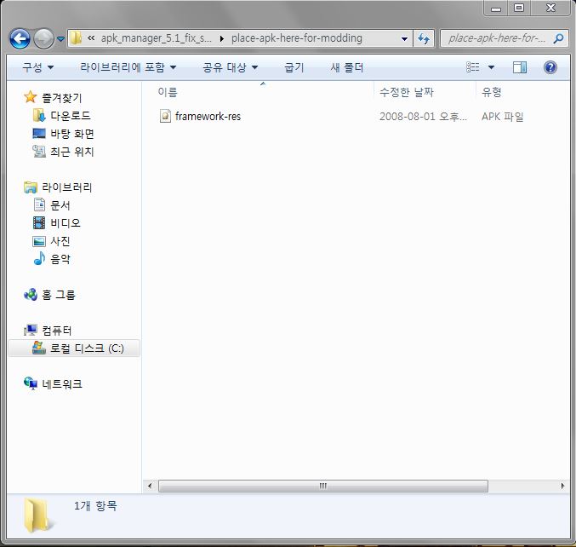Open the 음악 music library
The height and width of the screenshot is (547, 576).
pyautogui.click(x=60, y=259)
